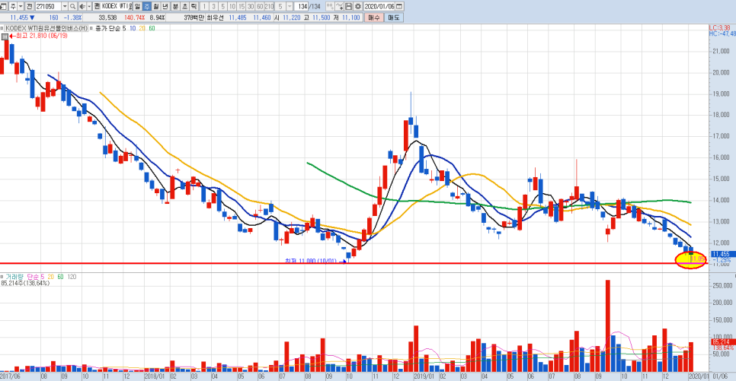Click the 11,455 price tag on axis
The image size is (736, 381).
click(723, 254)
